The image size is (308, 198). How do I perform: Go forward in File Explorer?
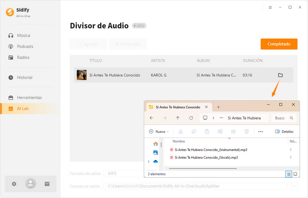(165, 118)
